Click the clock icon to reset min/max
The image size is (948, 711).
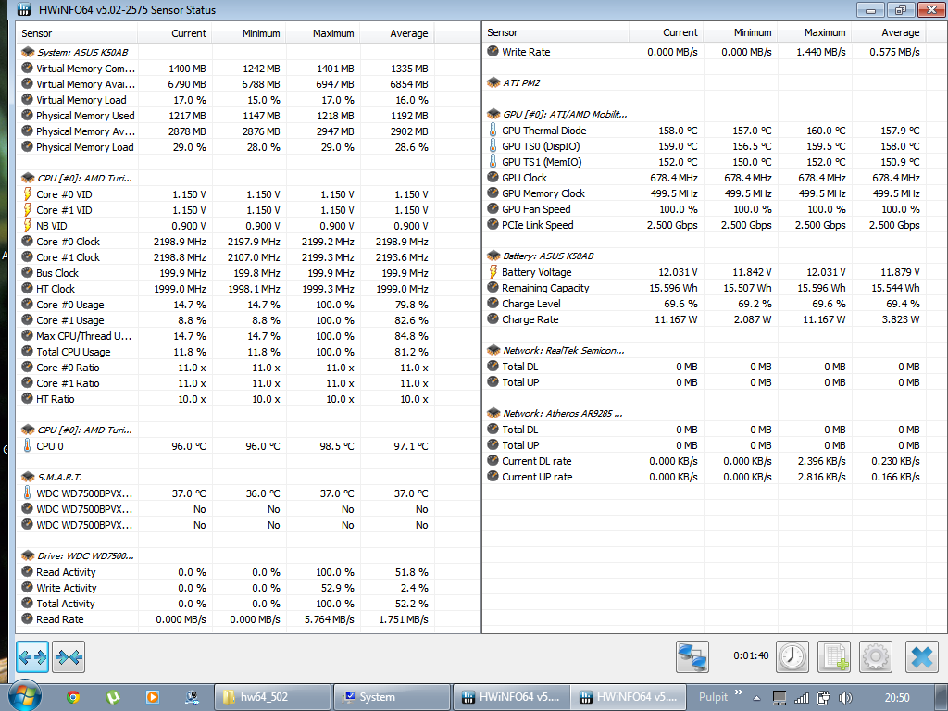792,656
